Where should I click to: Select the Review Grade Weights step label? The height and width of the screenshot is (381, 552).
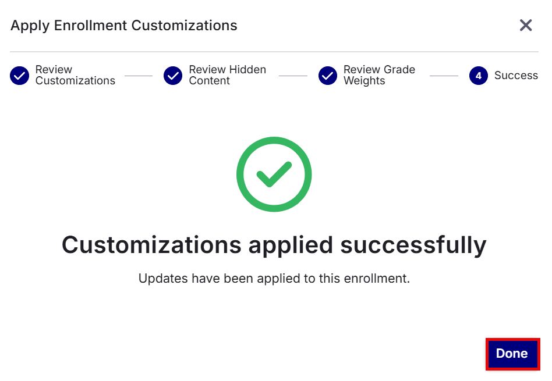[379, 75]
